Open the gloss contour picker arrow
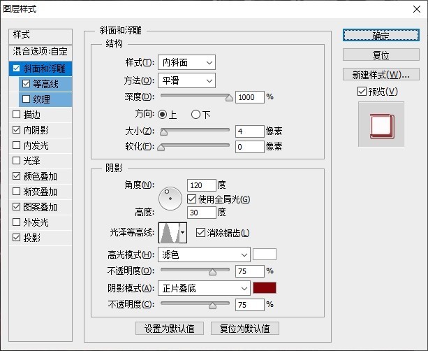 click(x=184, y=232)
